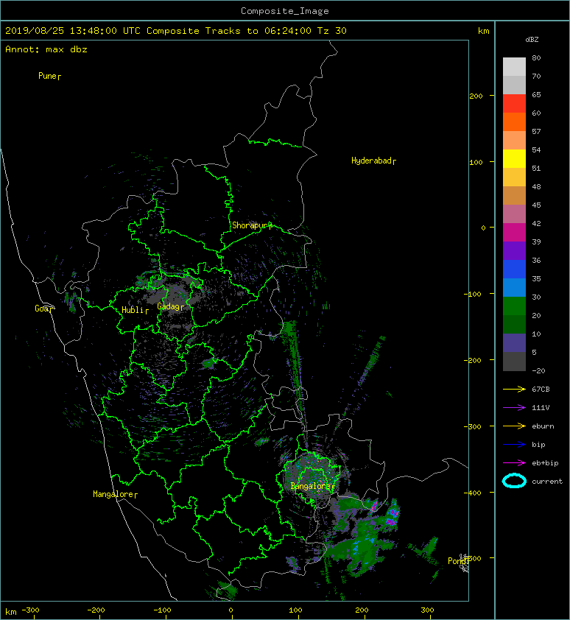
Task: Click the orange 60 dBZ color swatch
Action: pyautogui.click(x=514, y=121)
